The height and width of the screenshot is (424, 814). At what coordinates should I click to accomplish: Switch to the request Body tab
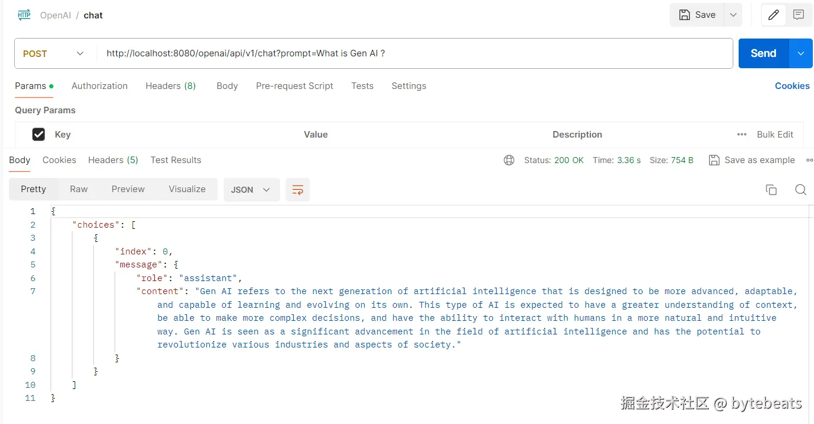click(227, 86)
